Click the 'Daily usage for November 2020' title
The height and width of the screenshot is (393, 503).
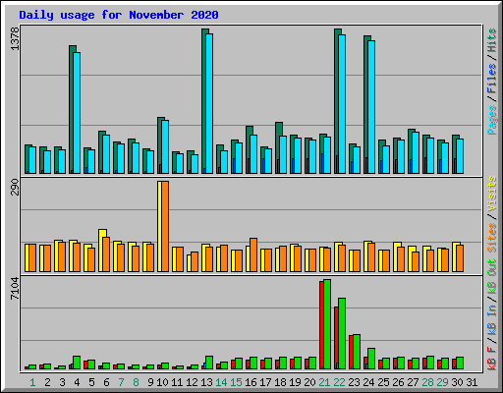119,15
